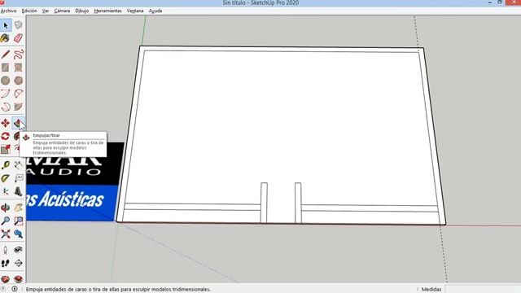The width and height of the screenshot is (521, 293).
Task: Select the Line pencil tool
Action: pyautogui.click(x=6, y=55)
